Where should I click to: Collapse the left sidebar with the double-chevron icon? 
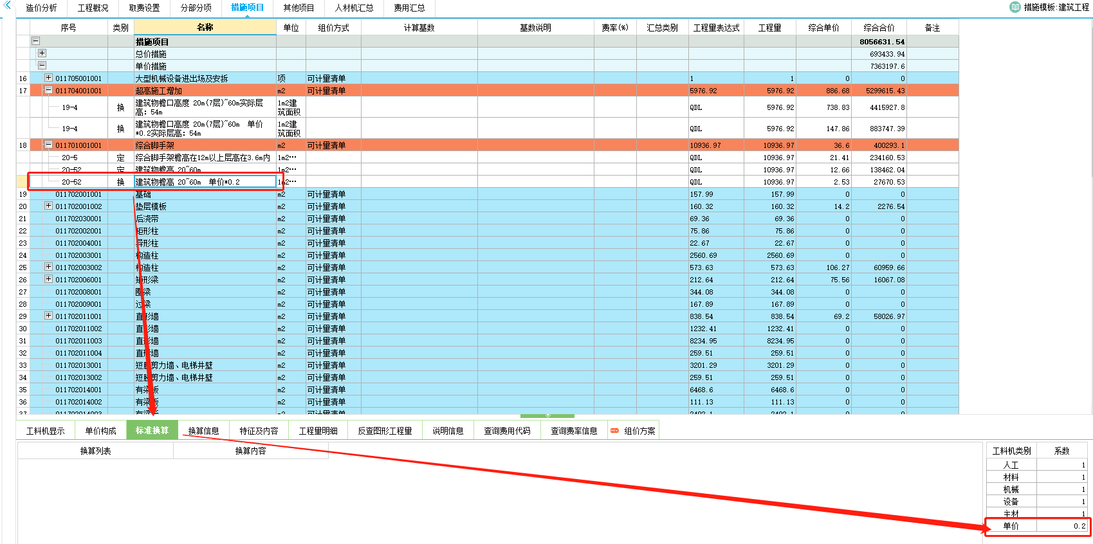[7, 5]
